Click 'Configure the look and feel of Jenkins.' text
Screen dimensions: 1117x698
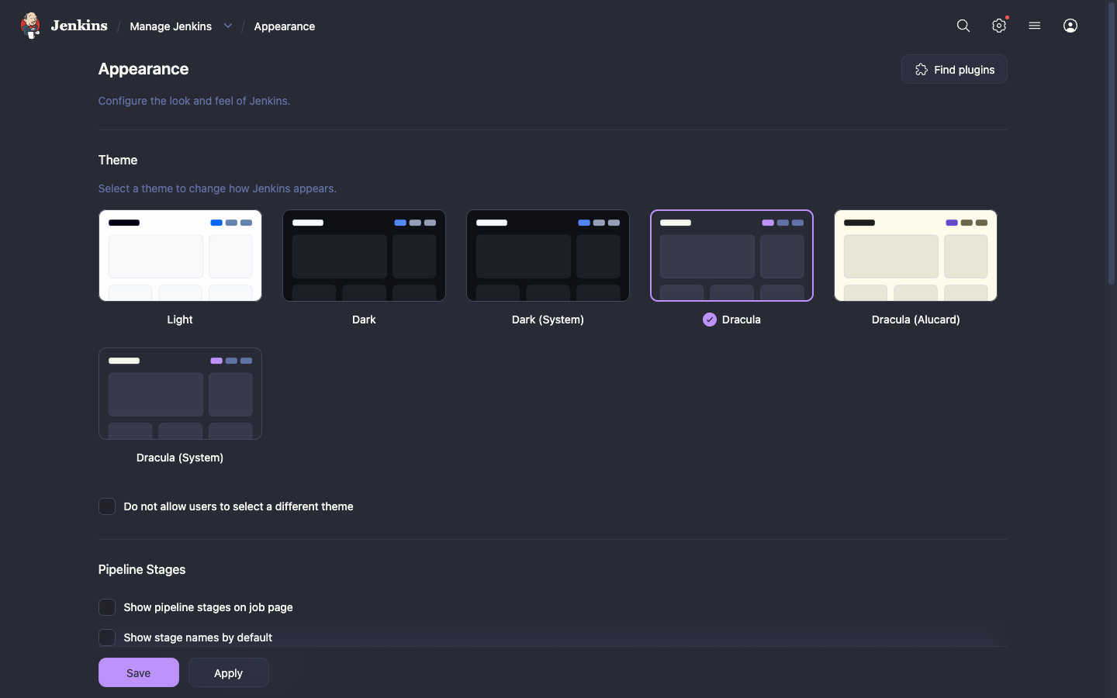pyautogui.click(x=194, y=101)
